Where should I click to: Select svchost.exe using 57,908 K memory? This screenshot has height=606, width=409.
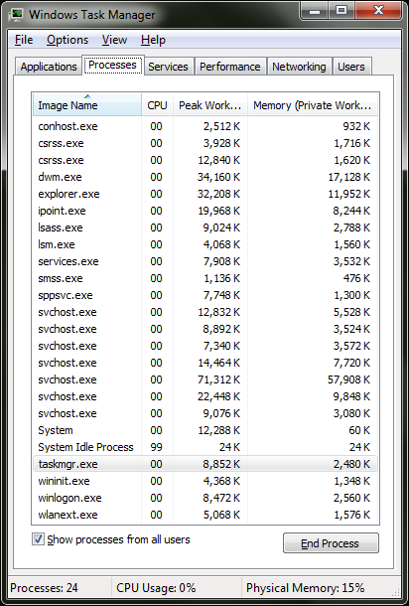205,379
